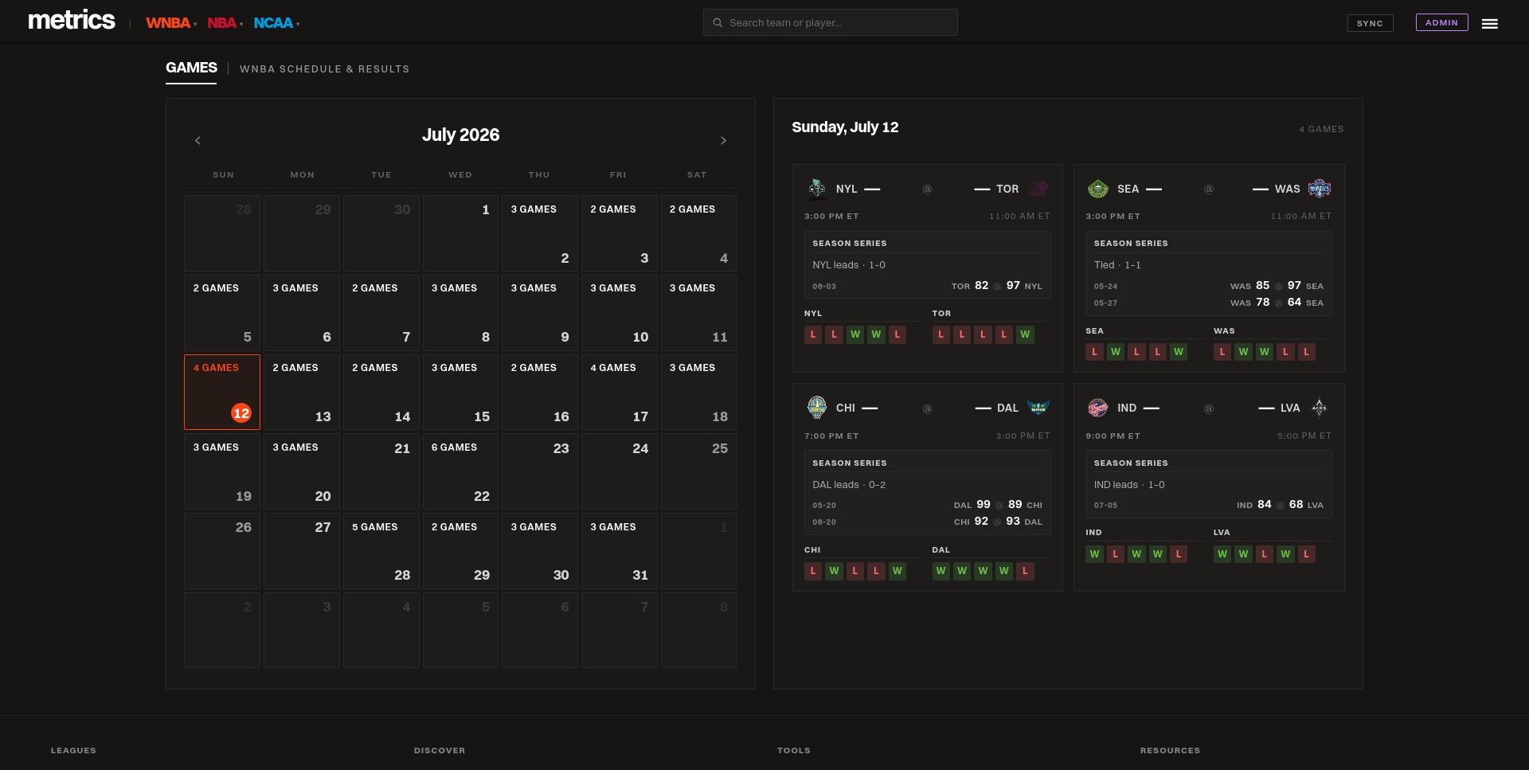1529x770 pixels.
Task: Click the 05-20 DAL 99 CHI 89 result
Action: [927, 505]
